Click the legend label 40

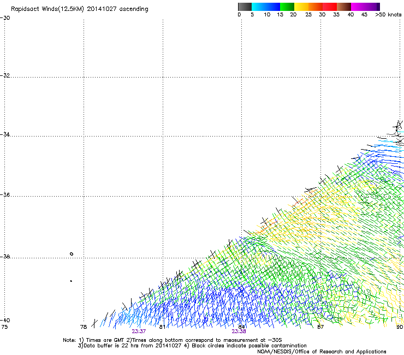[x=350, y=15]
